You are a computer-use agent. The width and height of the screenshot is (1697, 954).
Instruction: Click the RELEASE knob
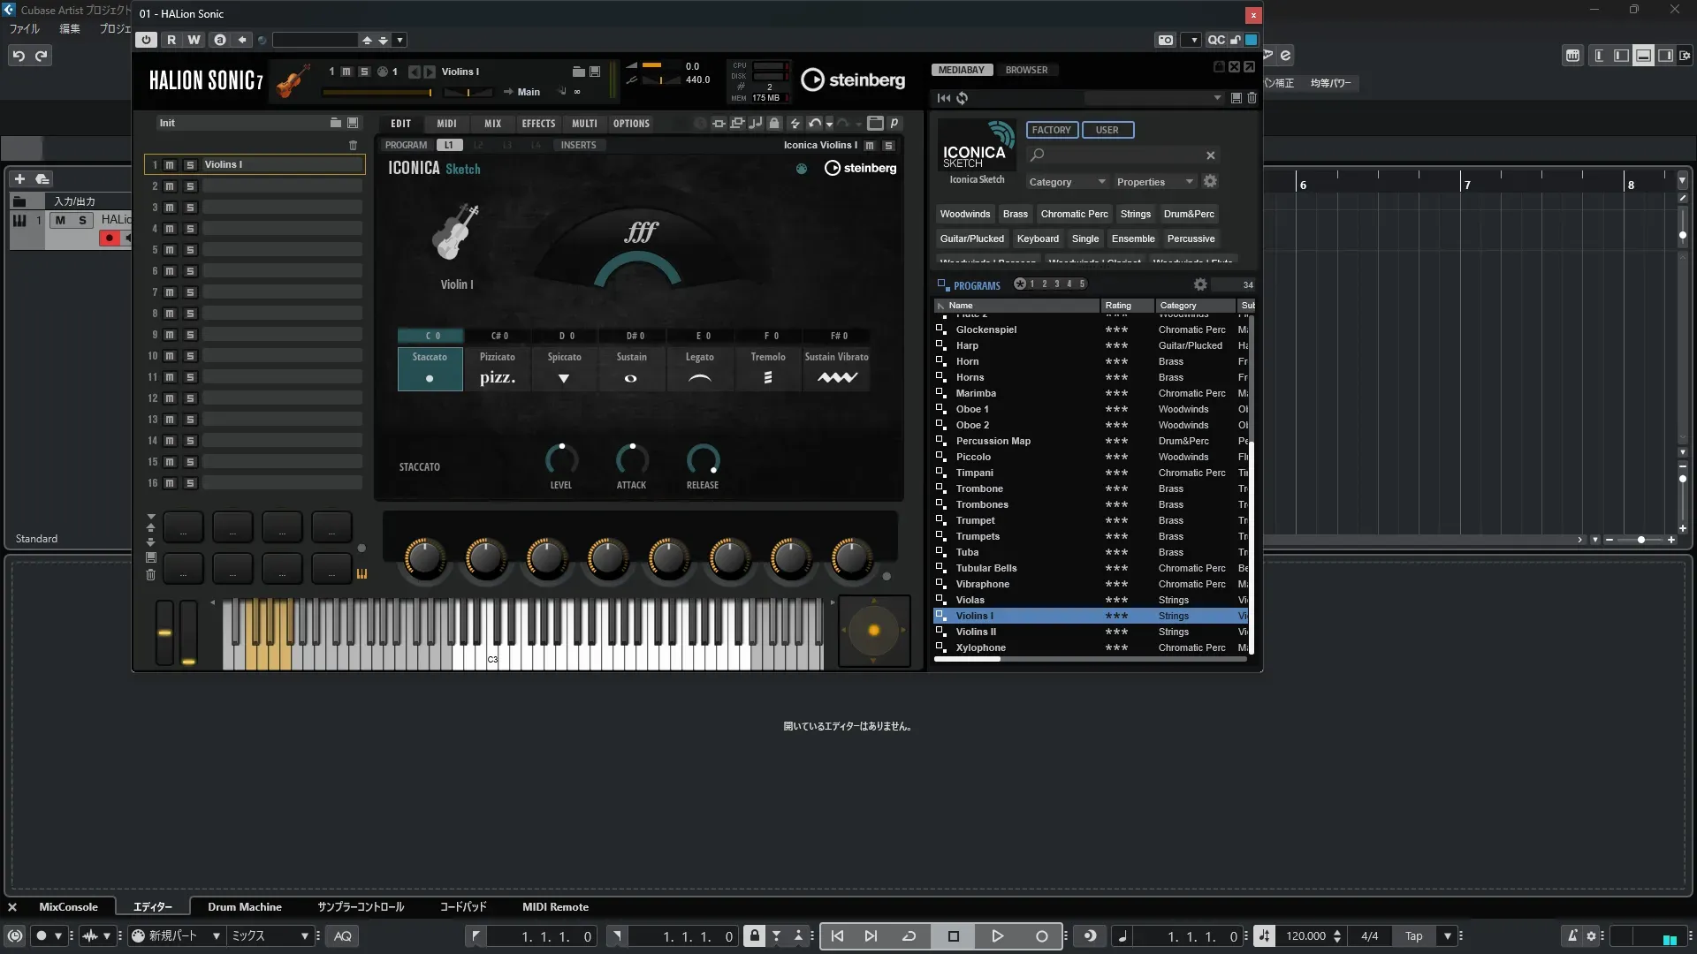pos(703,459)
